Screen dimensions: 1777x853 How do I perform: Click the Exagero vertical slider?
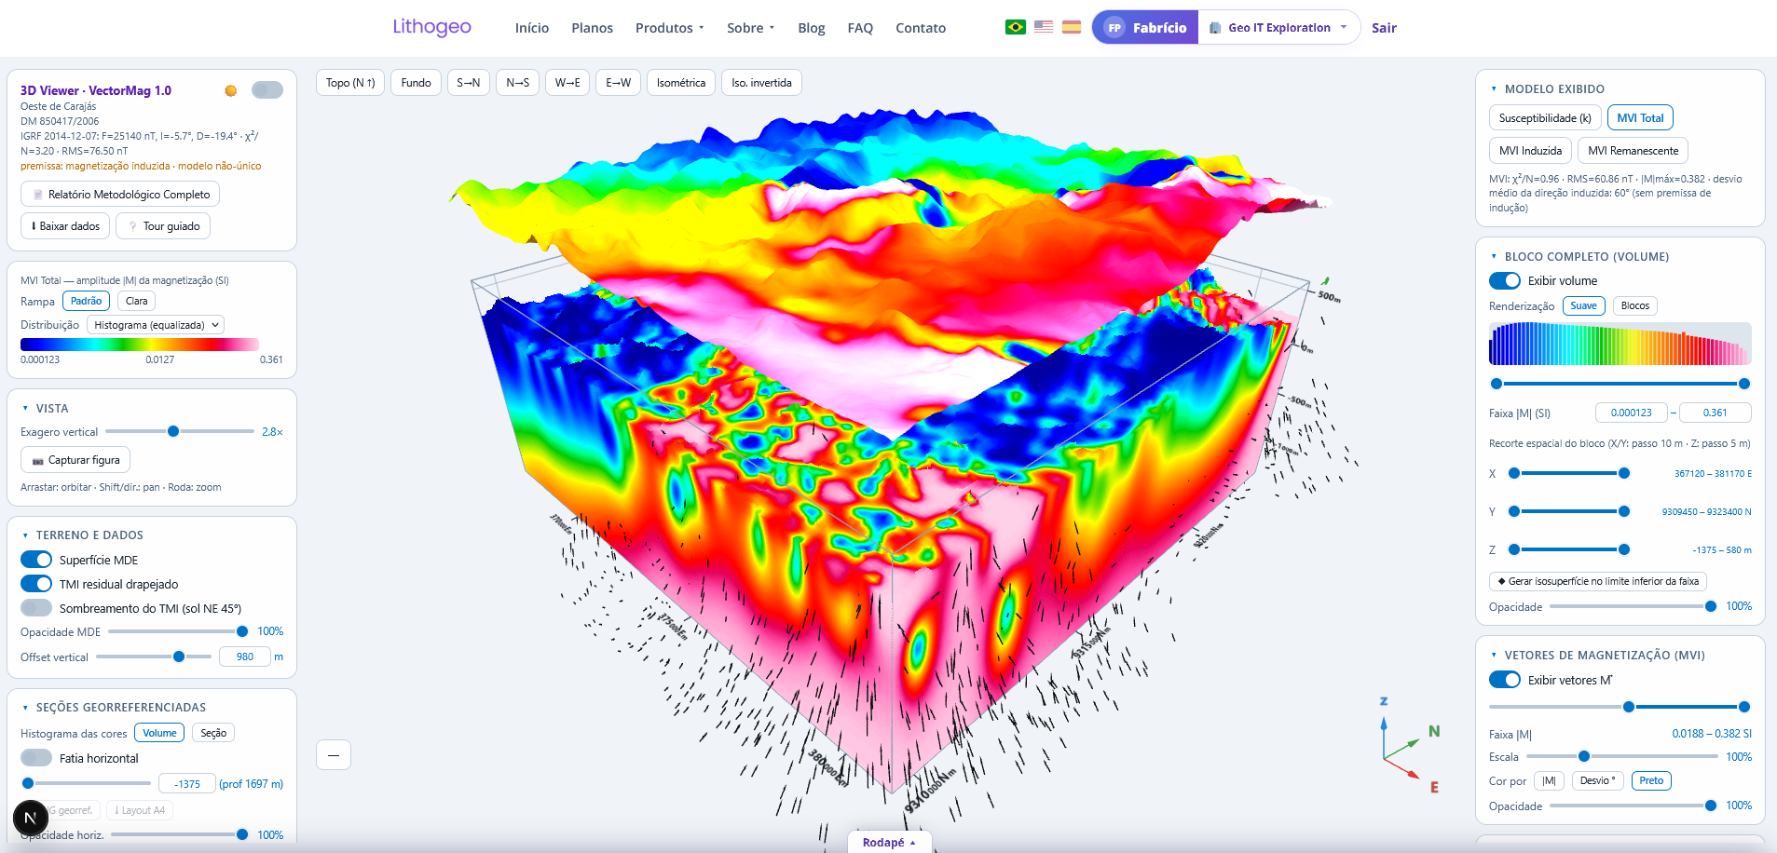tap(180, 431)
